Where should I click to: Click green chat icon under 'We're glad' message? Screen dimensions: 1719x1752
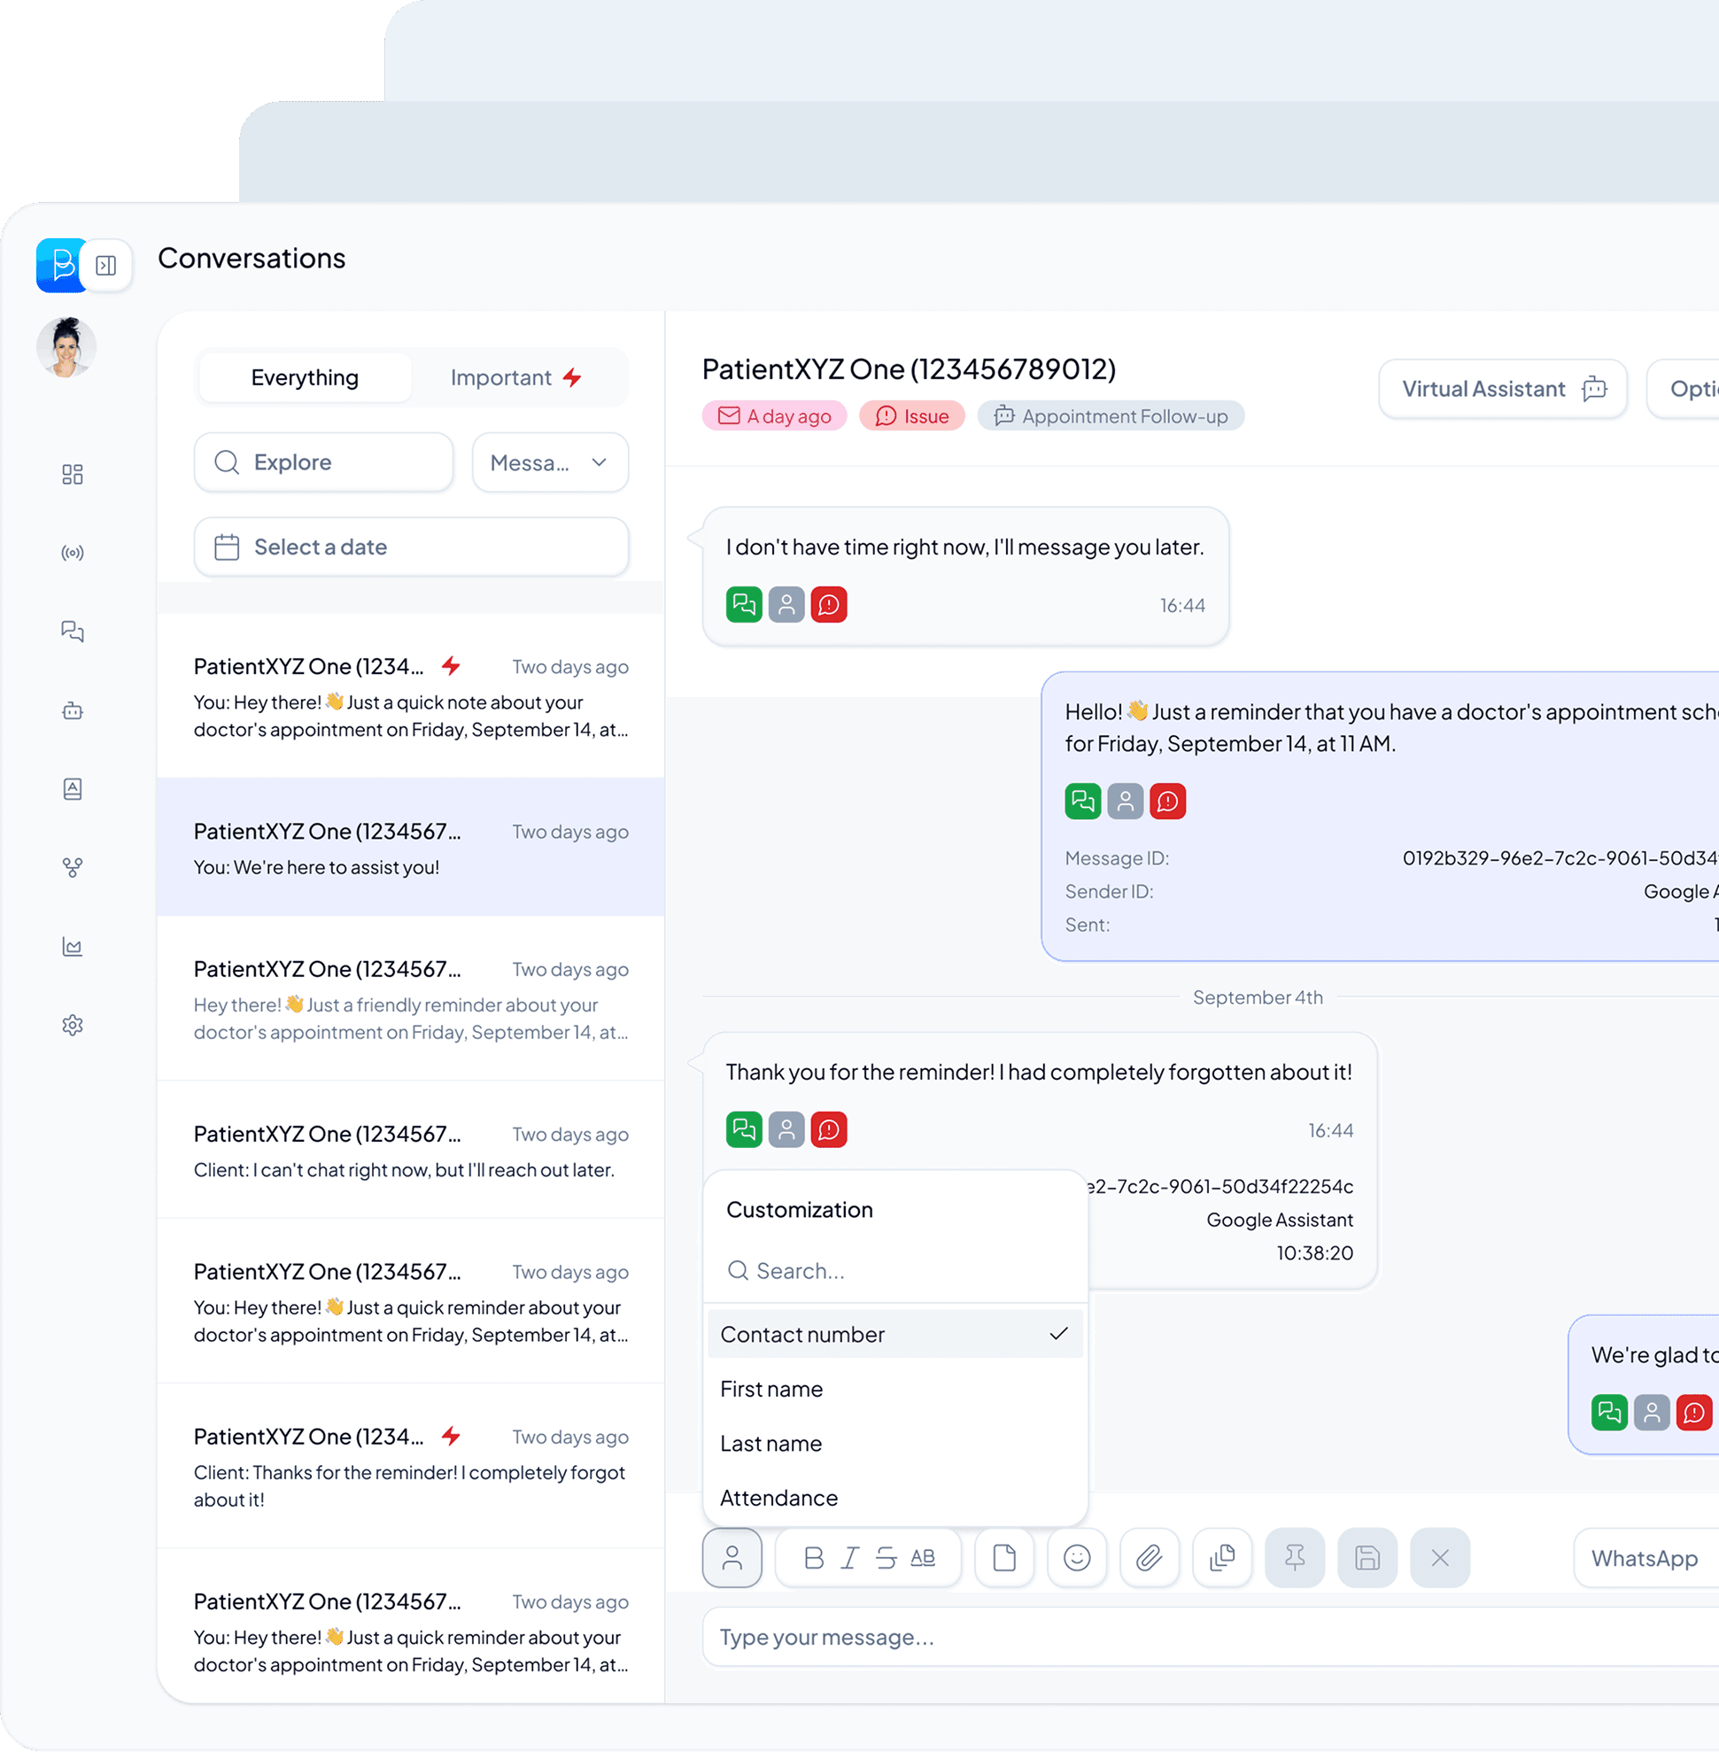(x=1609, y=1413)
